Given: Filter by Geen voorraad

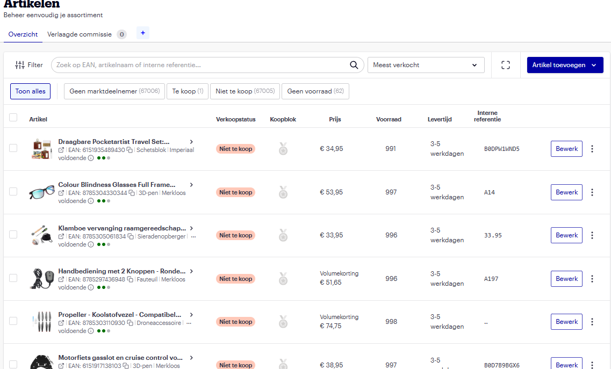Looking at the screenshot, I should coord(315,91).
